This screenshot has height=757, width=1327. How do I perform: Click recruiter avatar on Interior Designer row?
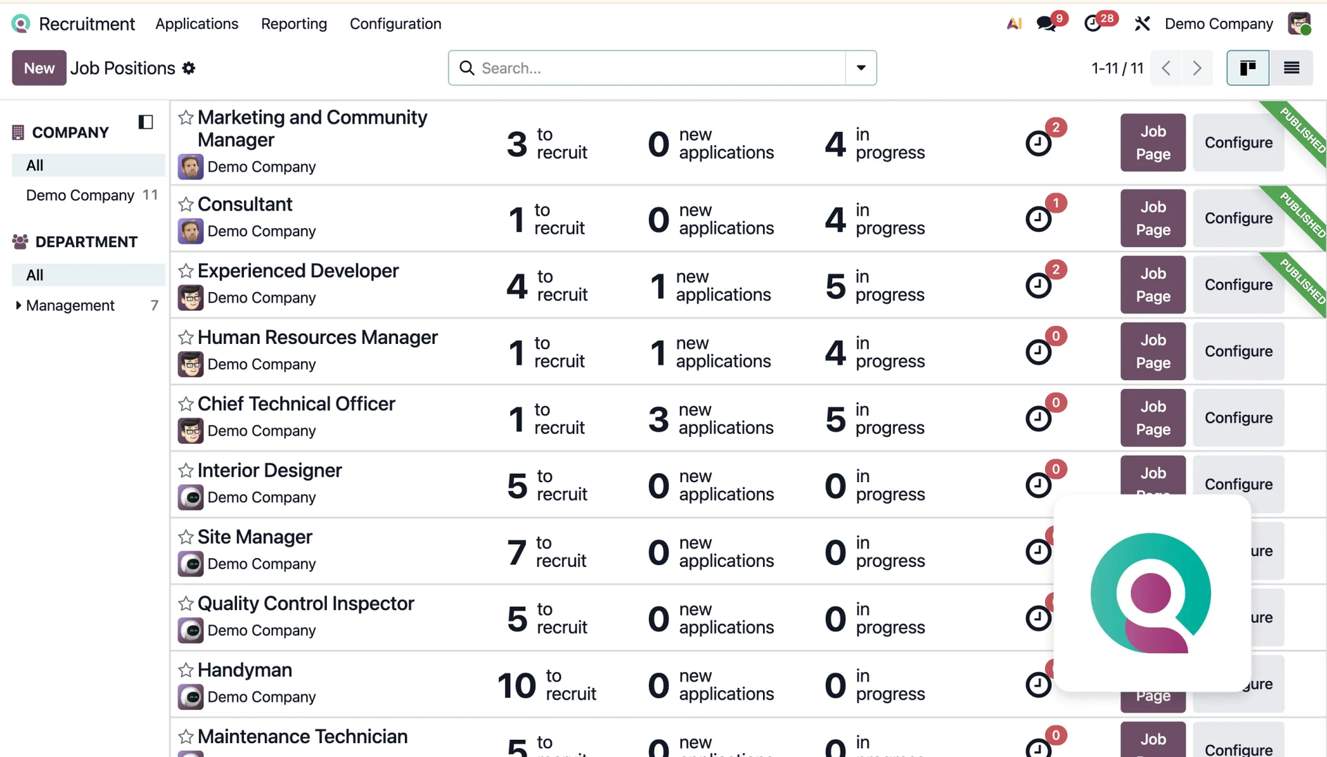[191, 497]
